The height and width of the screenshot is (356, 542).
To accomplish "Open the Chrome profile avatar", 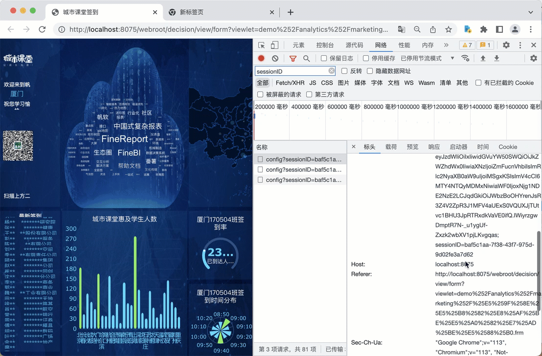I will [x=515, y=29].
